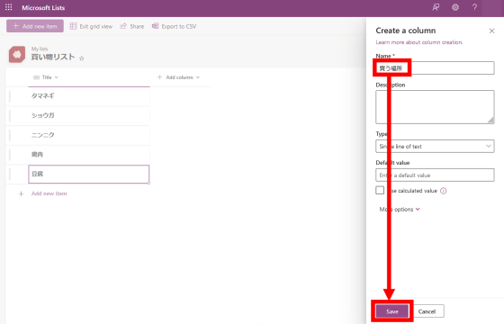Click the account area in header corner
The height and width of the screenshot is (324, 504).
point(493,8)
